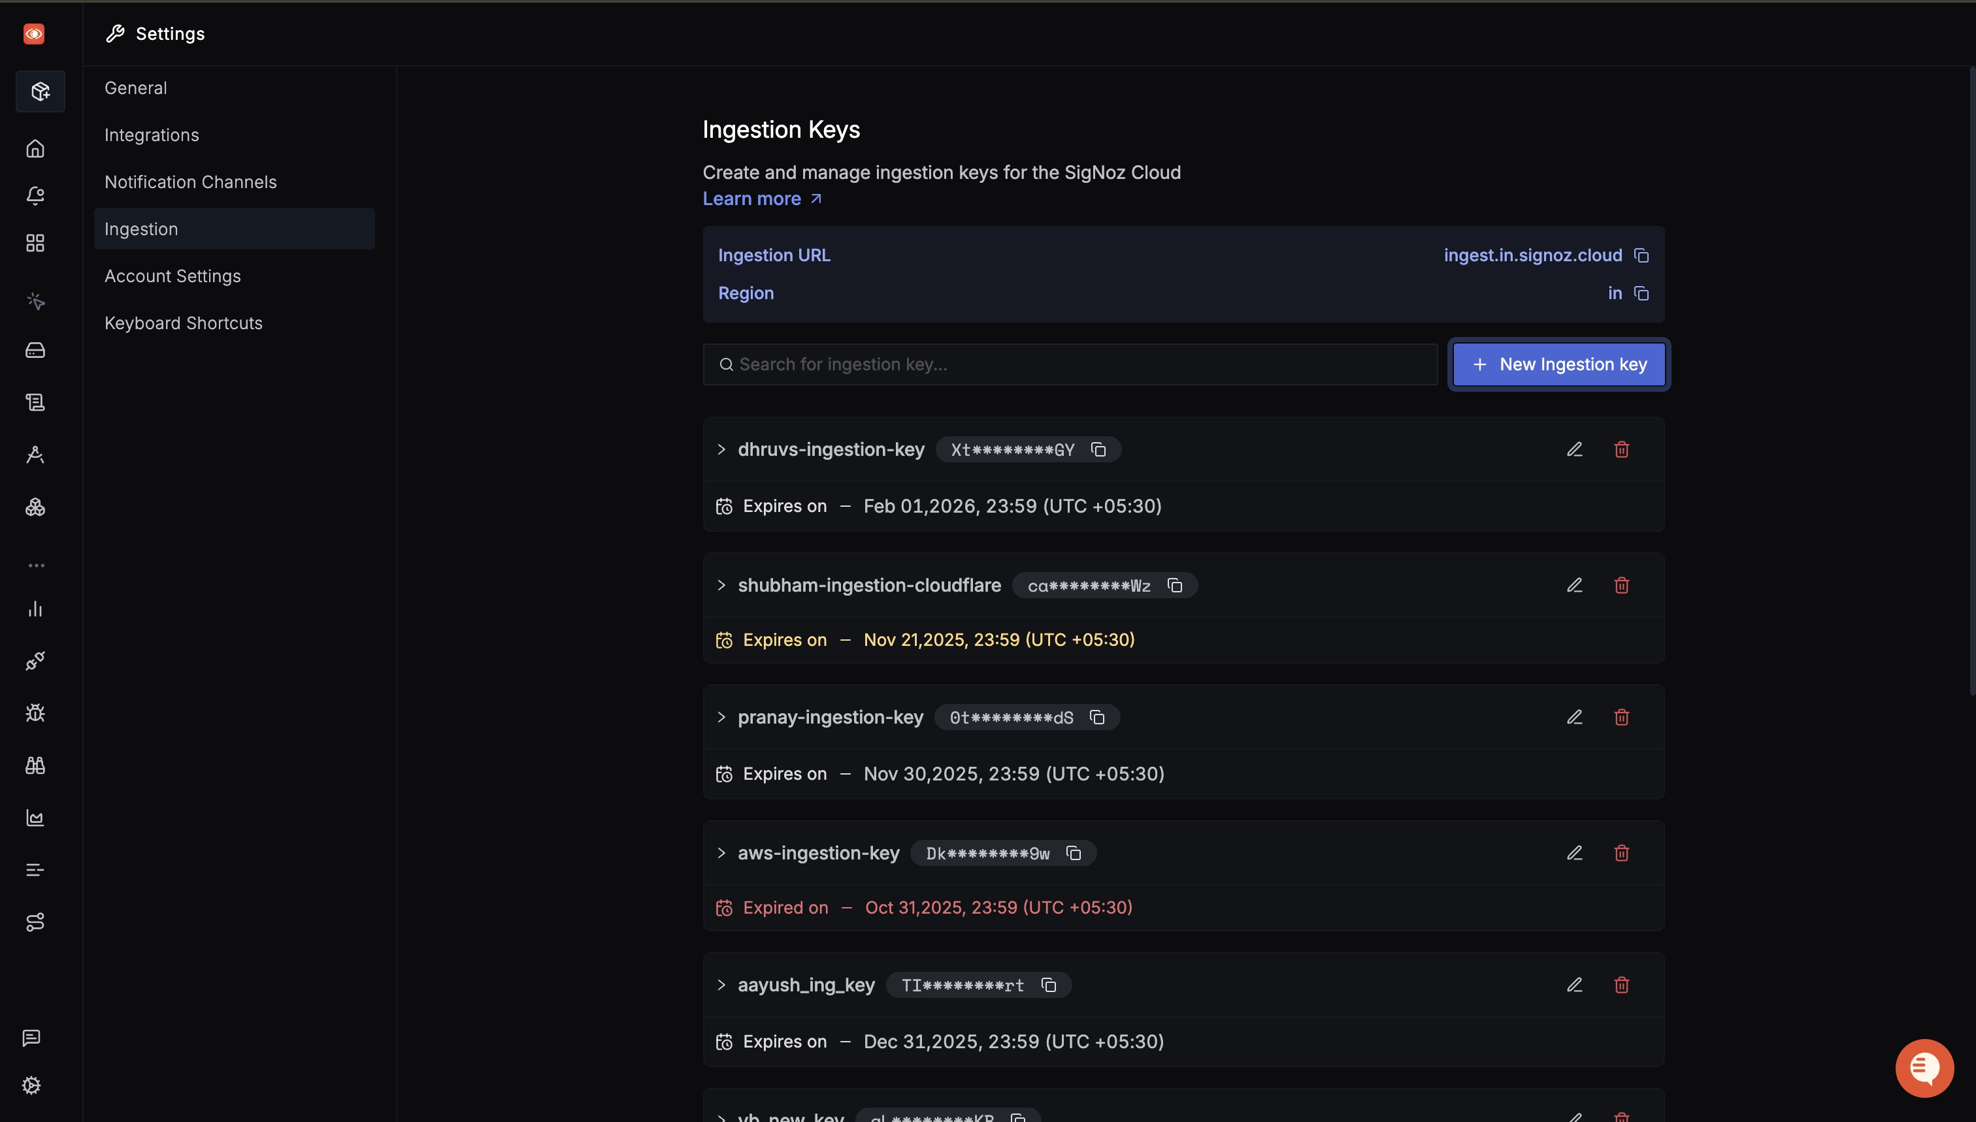1976x1122 pixels.
Task: Open the Home icon in the sidebar
Action: pyautogui.click(x=35, y=148)
